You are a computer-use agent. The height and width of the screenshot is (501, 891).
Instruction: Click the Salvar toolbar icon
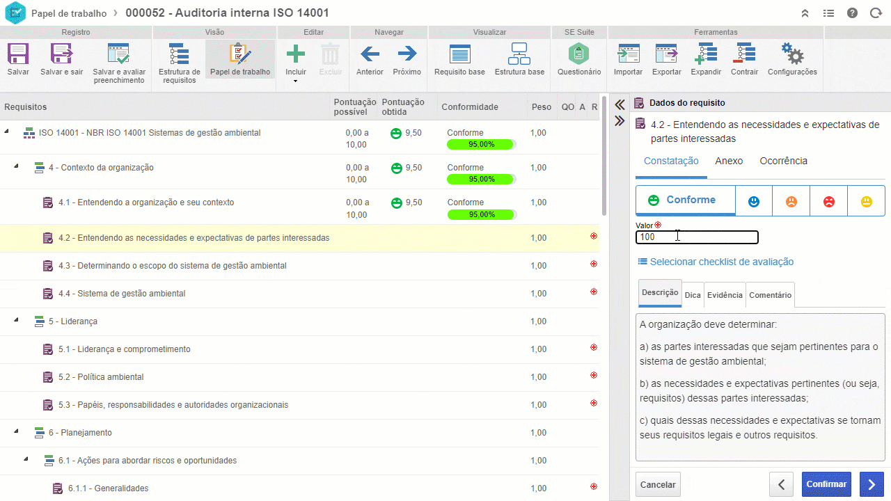pos(18,54)
